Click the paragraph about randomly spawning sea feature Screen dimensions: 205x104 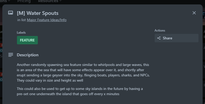[x=83, y=72]
